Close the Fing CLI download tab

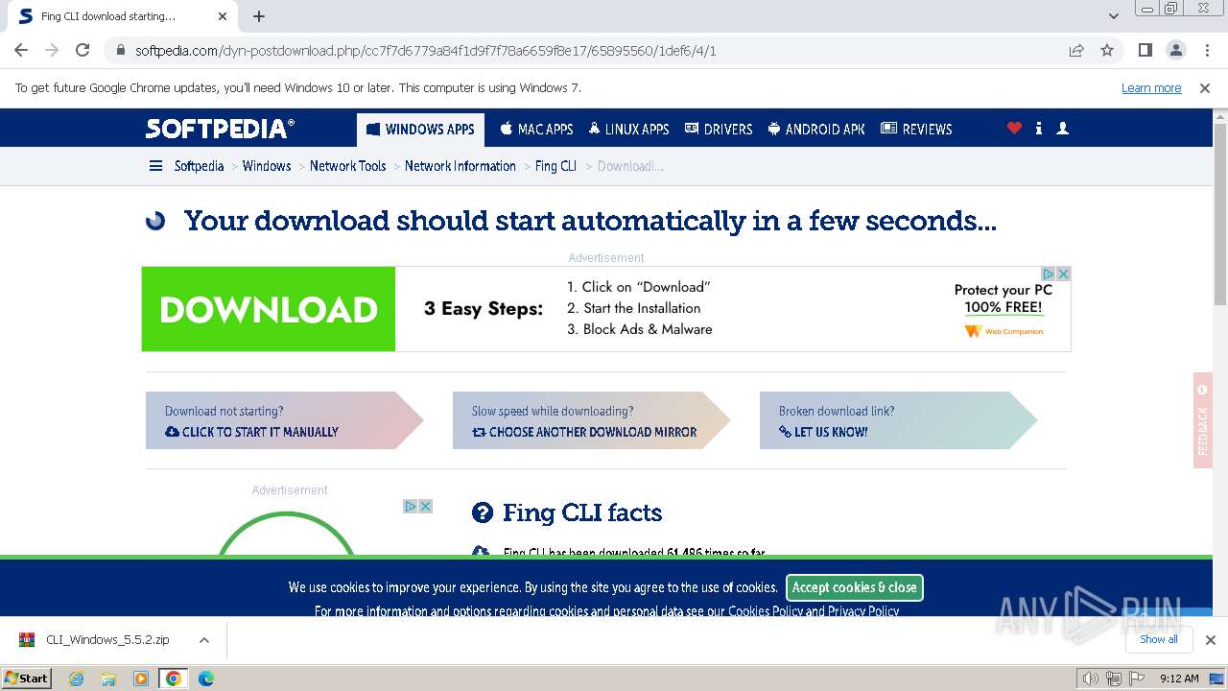click(x=223, y=16)
